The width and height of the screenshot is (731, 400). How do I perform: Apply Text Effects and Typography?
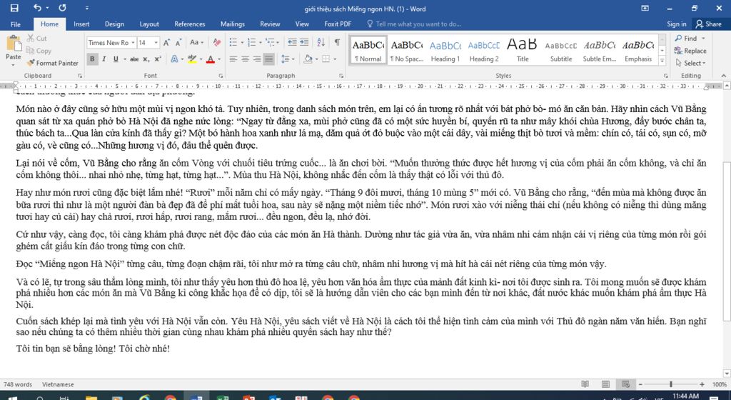click(x=174, y=59)
